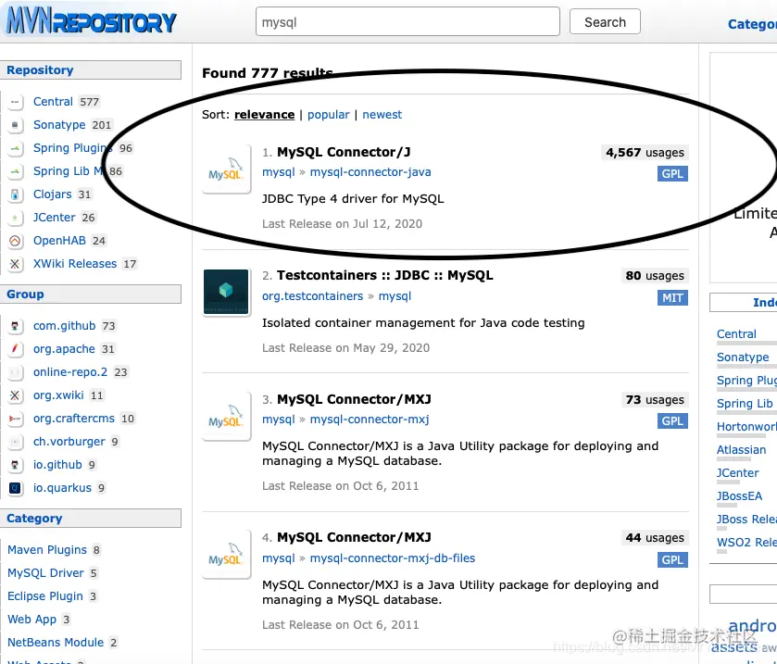Filter by Eclipse Plugin category
777x664 pixels.
[x=45, y=596]
